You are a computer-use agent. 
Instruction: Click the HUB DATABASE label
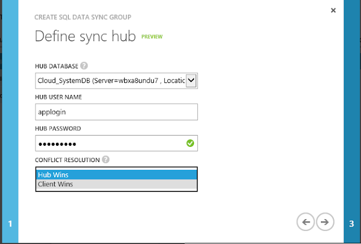click(56, 66)
